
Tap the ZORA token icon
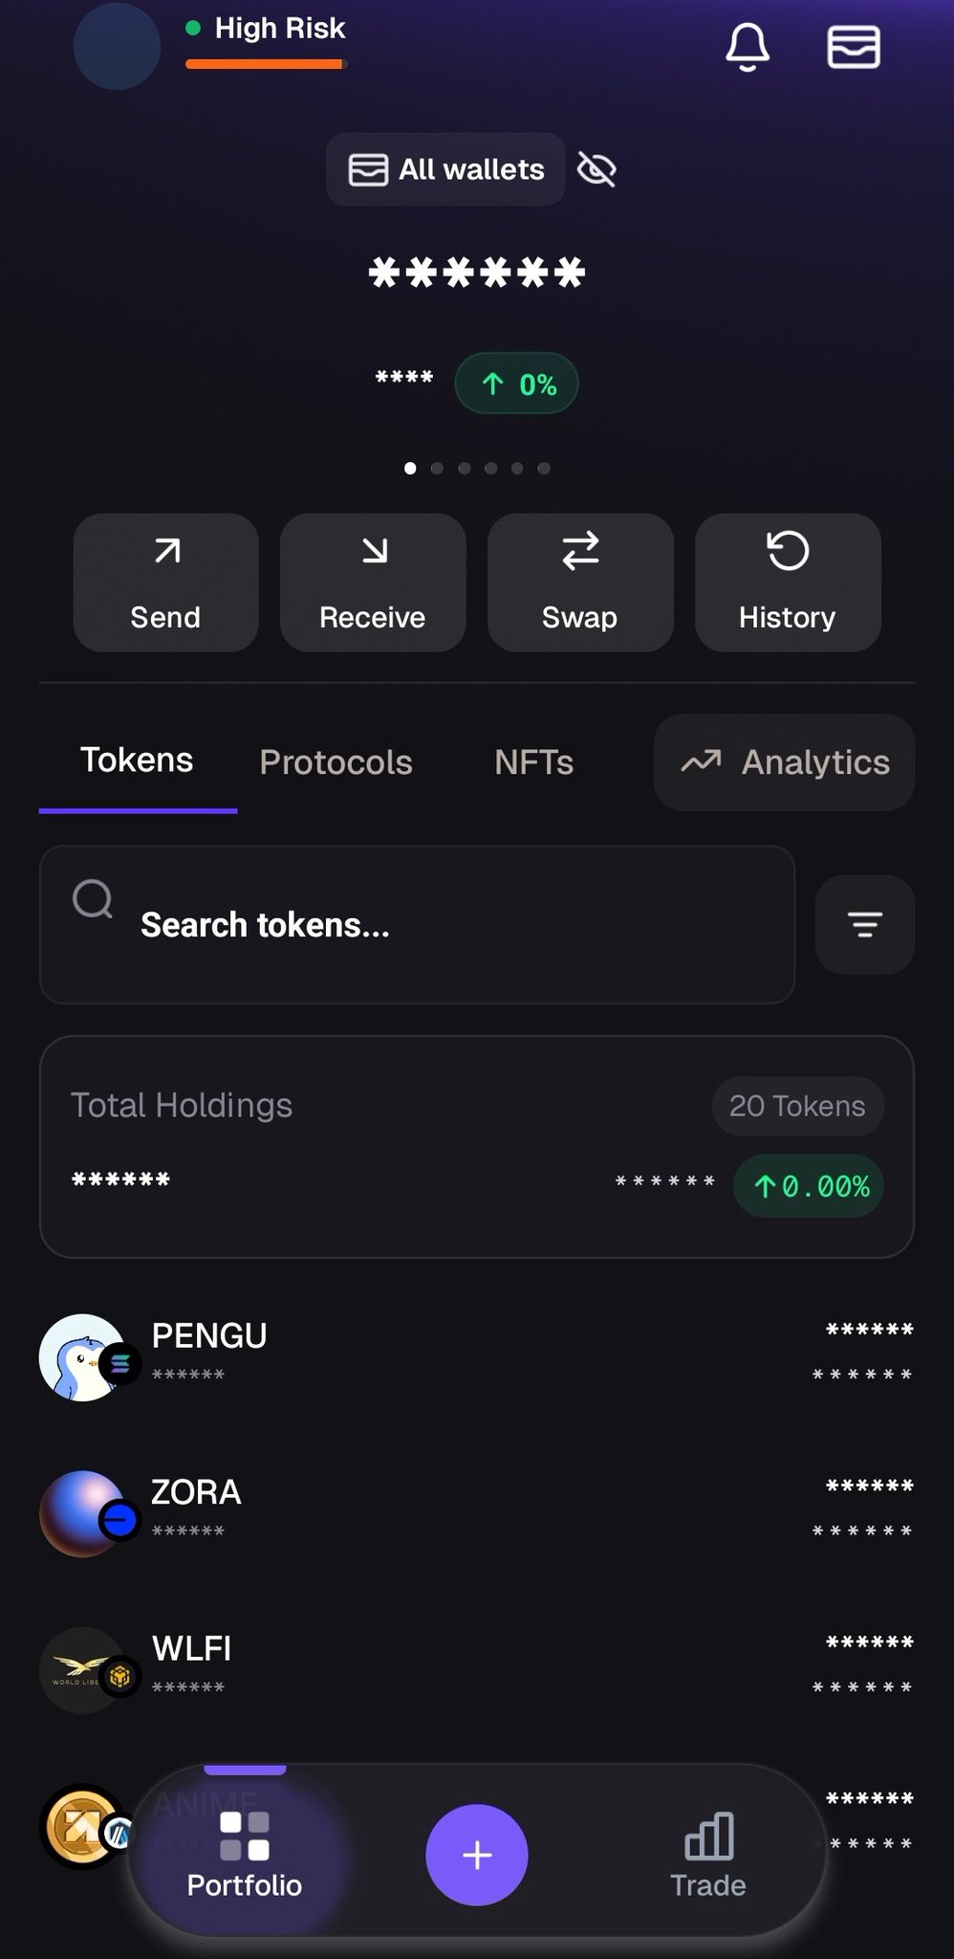(84, 1512)
